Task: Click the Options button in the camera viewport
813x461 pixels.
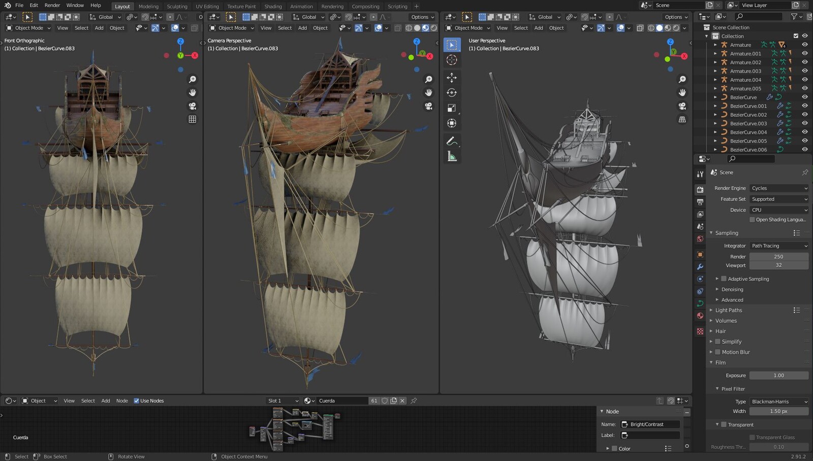Action: [422, 17]
